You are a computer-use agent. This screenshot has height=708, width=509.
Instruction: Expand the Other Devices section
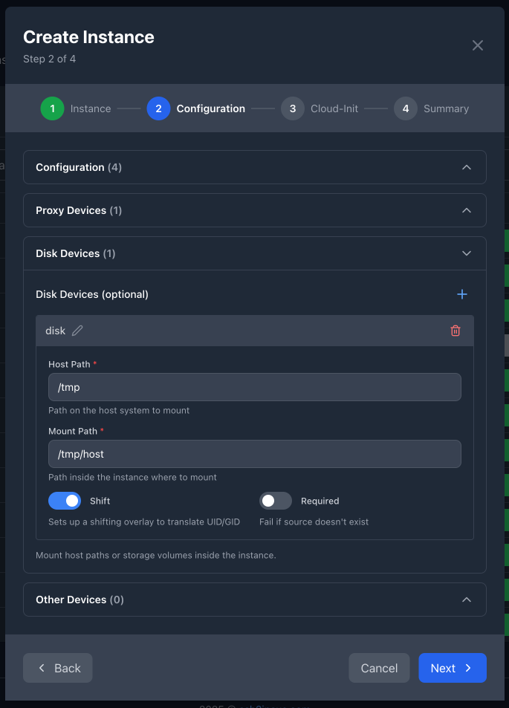coord(467,600)
